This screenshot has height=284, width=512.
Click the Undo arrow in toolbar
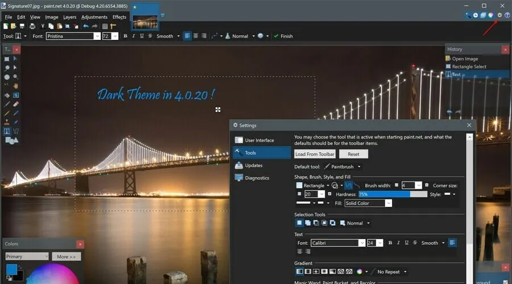[86, 26]
